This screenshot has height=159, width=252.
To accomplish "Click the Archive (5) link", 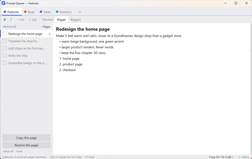I will pyautogui.click(x=9, y=27).
